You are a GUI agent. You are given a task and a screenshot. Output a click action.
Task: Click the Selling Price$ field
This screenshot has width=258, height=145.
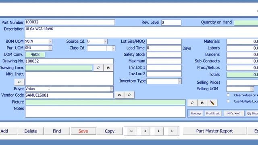(242, 82)
